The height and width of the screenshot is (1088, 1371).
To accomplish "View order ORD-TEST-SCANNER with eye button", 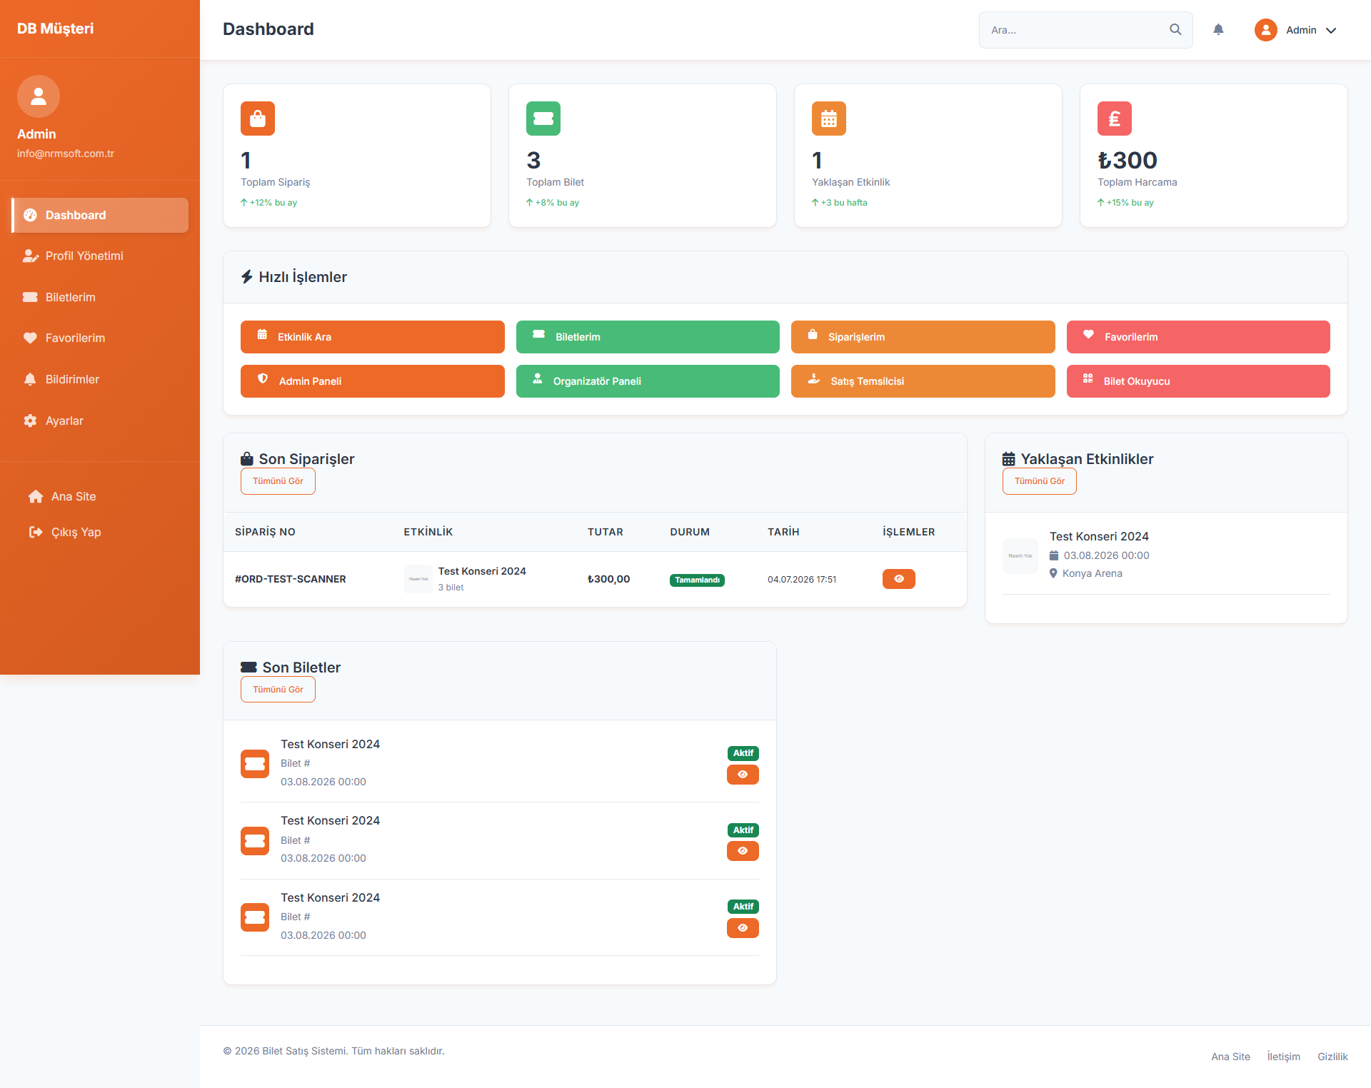I will coord(899,579).
